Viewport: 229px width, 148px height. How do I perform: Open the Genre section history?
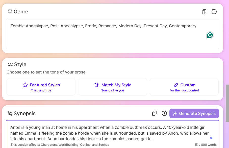point(214,12)
